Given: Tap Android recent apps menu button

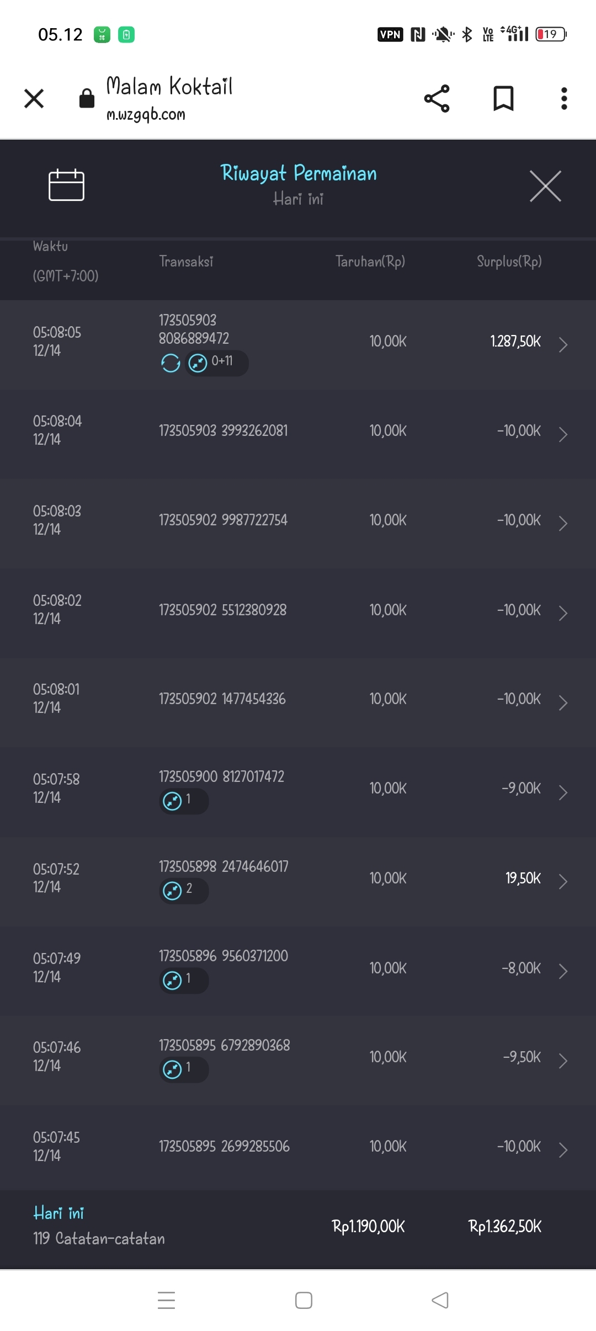Looking at the screenshot, I should click(x=166, y=1300).
